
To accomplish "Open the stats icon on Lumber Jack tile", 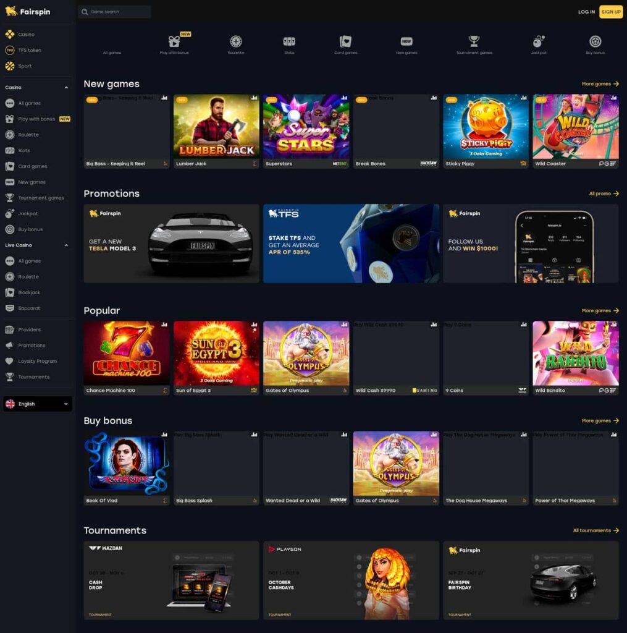I will 254,98.
